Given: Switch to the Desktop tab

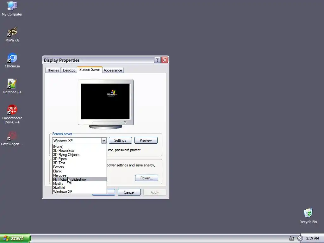Looking at the screenshot, I should tap(69, 70).
